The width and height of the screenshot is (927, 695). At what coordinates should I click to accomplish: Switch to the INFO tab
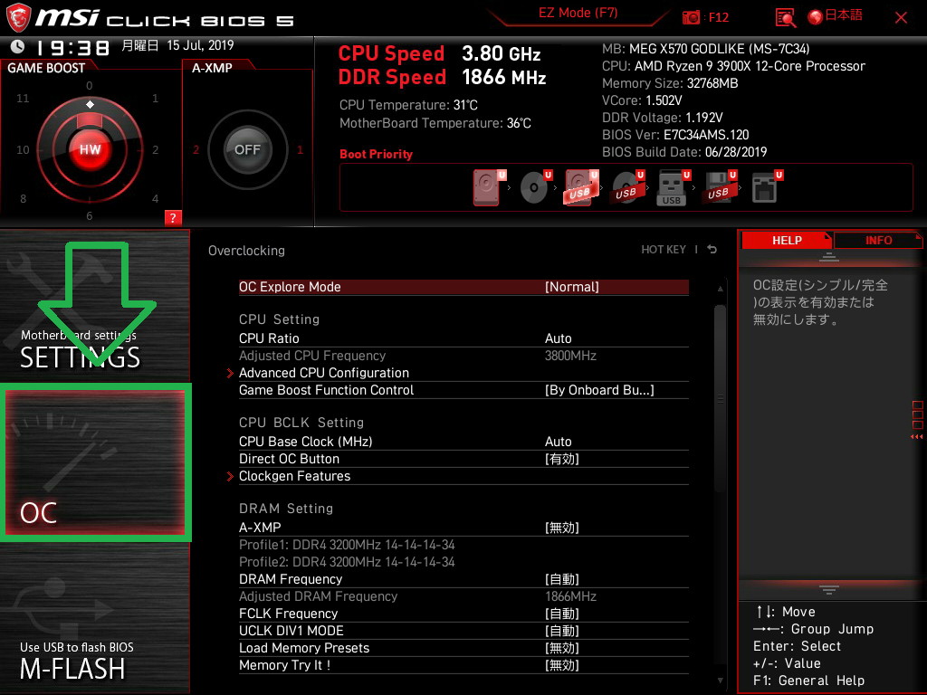(878, 240)
